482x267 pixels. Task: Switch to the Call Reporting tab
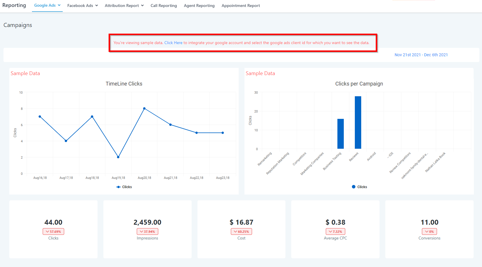tap(163, 6)
